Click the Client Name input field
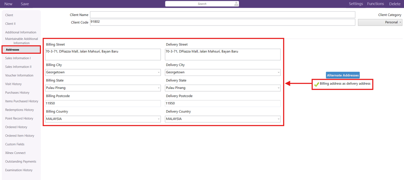Viewport: 404px width, 180px height. click(222, 15)
